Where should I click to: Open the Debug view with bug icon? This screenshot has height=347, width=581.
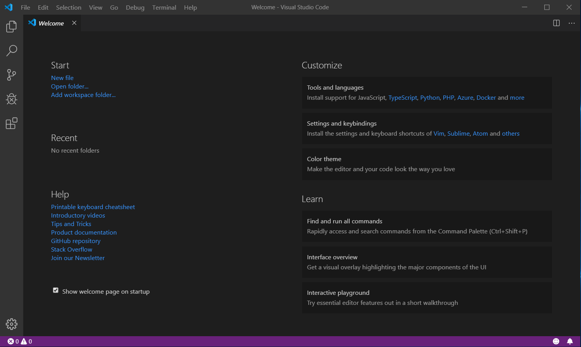point(12,99)
